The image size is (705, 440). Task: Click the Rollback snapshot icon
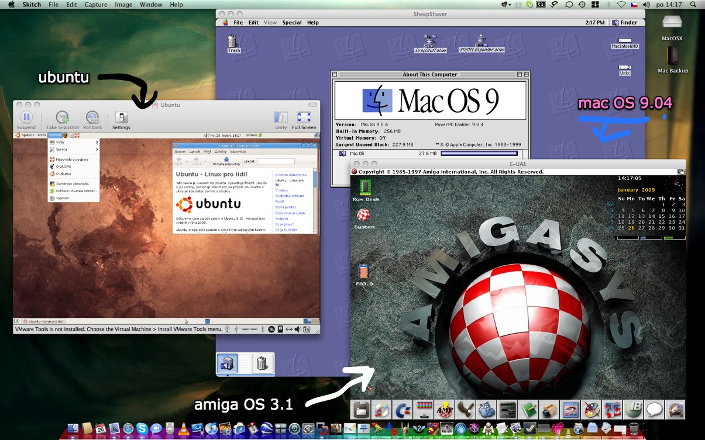point(92,119)
